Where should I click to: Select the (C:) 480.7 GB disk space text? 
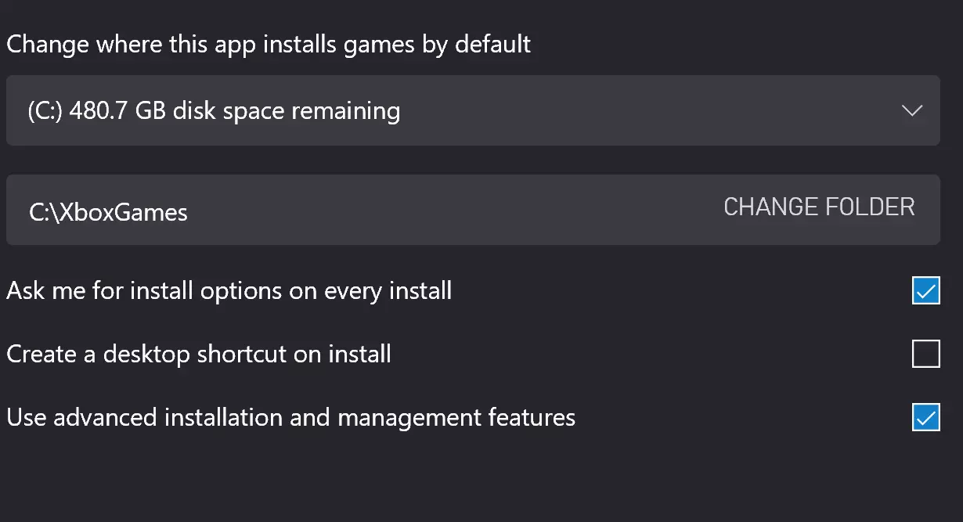click(x=213, y=110)
